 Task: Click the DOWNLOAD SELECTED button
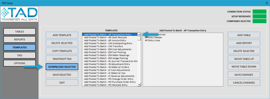(62, 67)
